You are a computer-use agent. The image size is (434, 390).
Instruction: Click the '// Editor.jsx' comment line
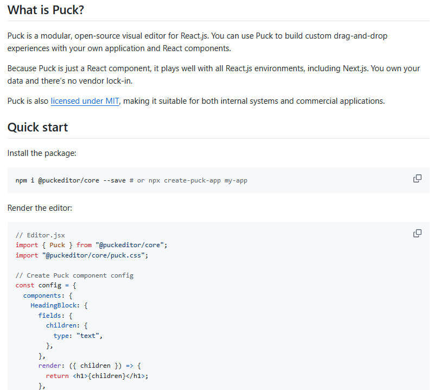[40, 235]
